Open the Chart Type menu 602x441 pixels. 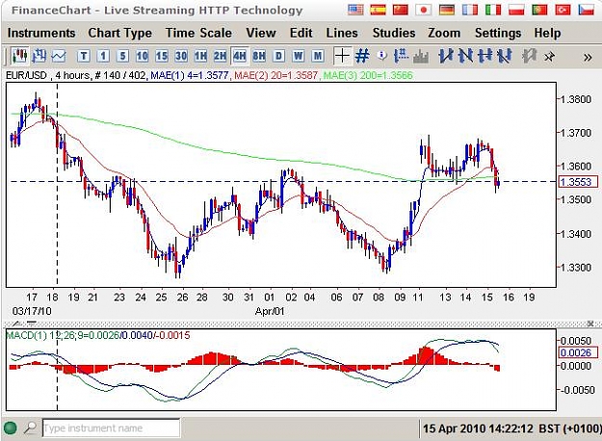tap(119, 33)
